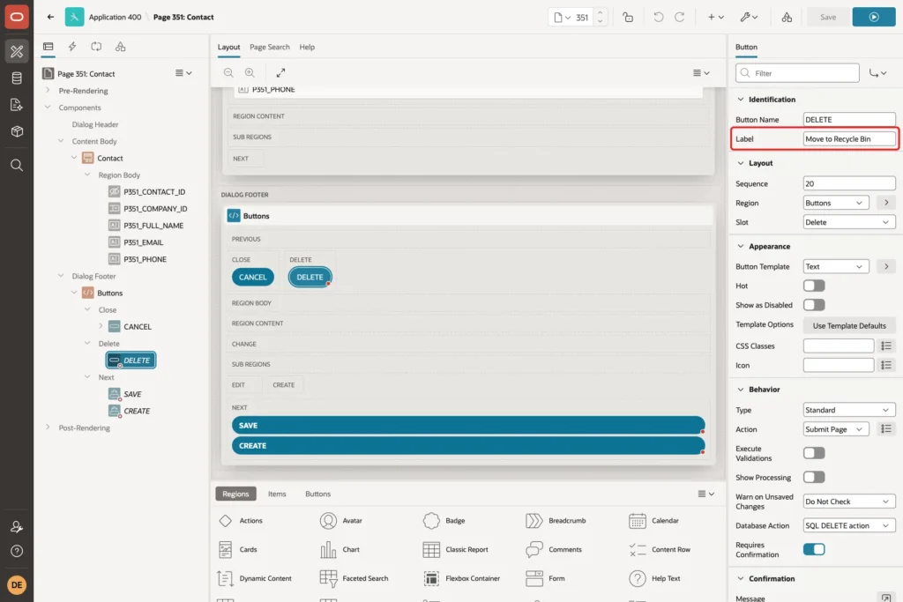The height and width of the screenshot is (602, 903).
Task: Click the Label field Move to Recycle Bin
Action: 849,138
